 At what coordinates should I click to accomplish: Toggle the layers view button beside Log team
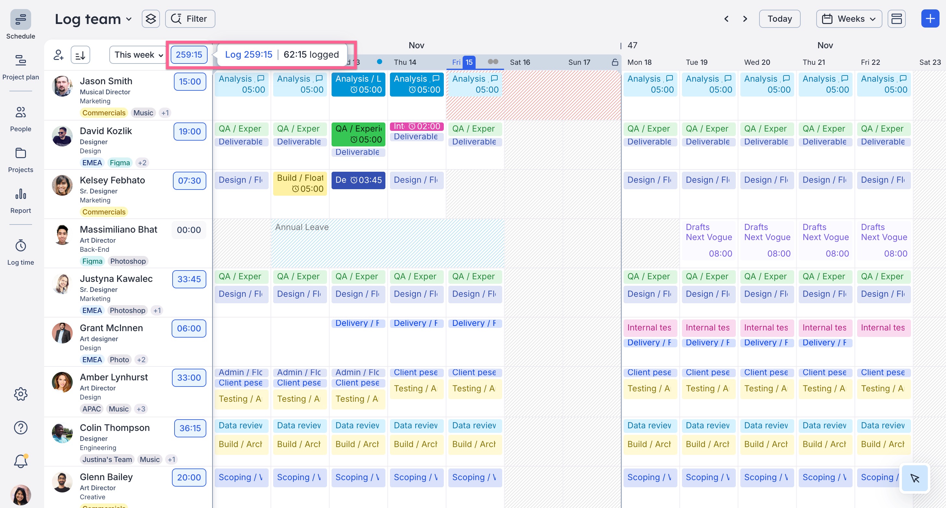[151, 19]
